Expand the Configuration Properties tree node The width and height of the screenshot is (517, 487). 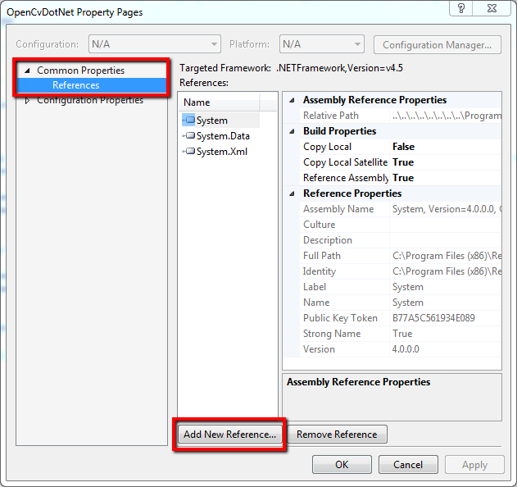(x=28, y=100)
